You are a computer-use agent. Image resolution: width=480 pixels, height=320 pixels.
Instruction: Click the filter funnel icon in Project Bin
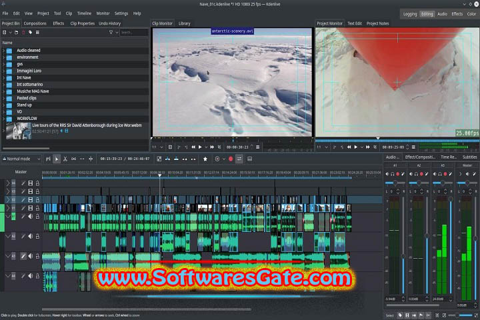tap(111, 32)
